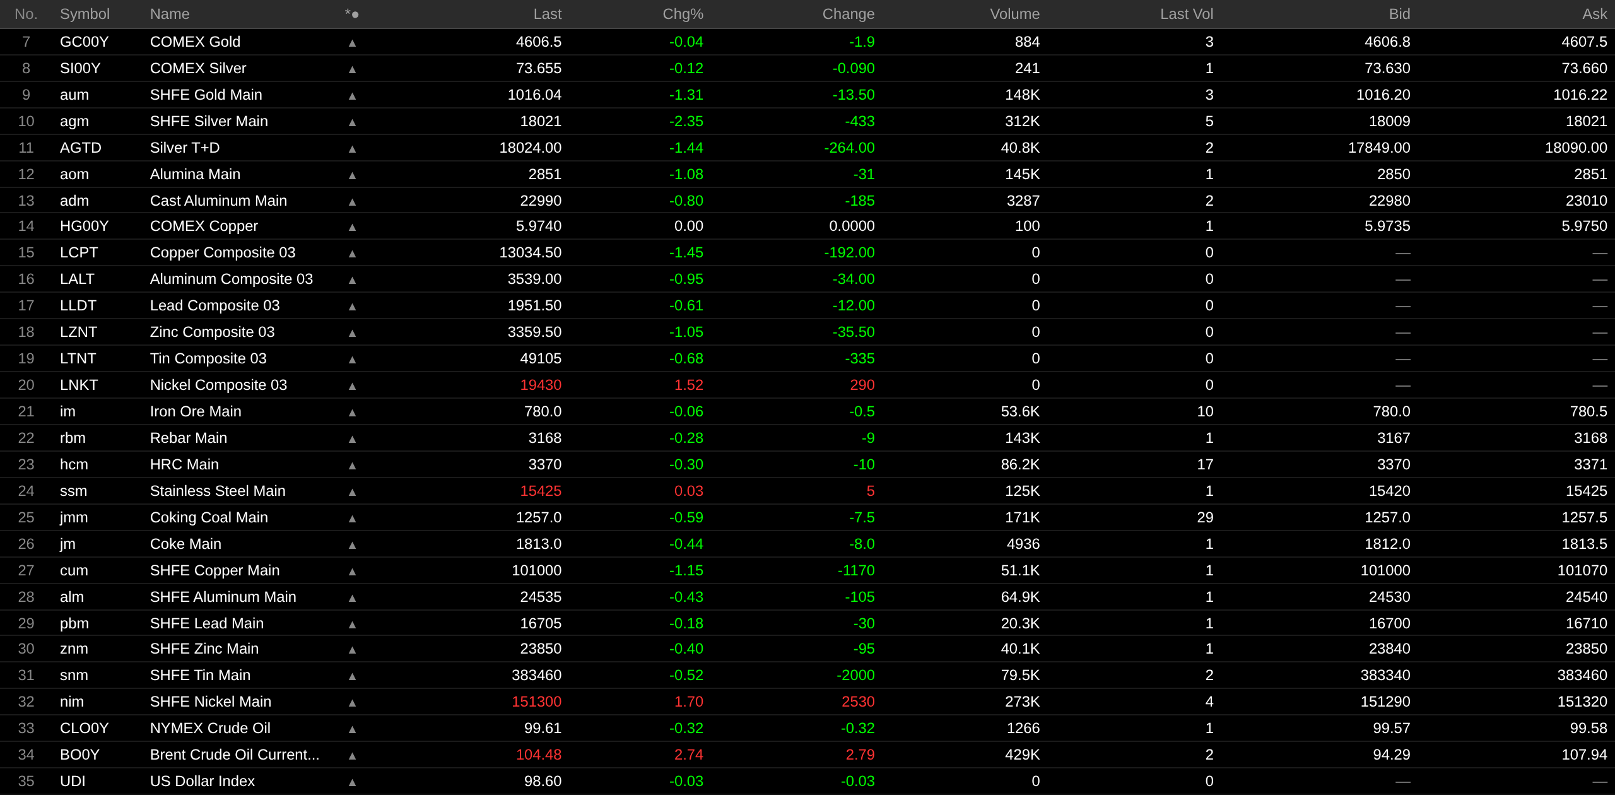Sort by the Volume column header
1615x805 pixels.
pos(1014,14)
